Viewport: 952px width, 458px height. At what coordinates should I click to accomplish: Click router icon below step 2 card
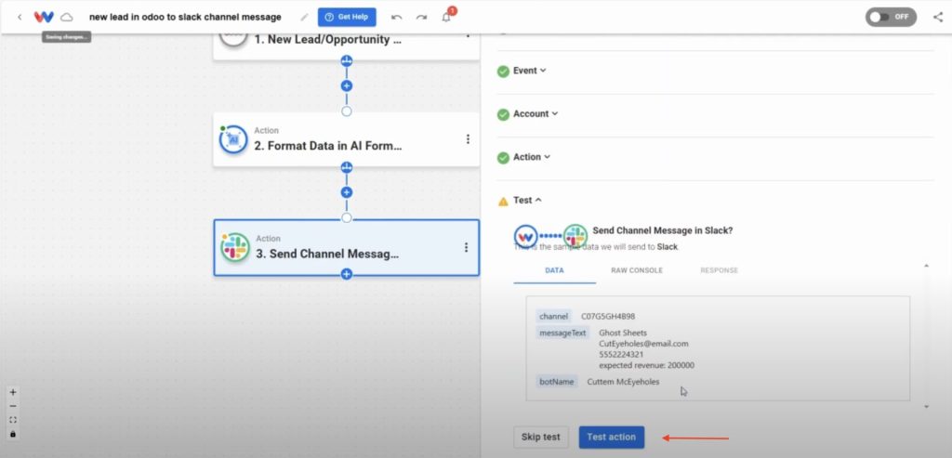347,167
